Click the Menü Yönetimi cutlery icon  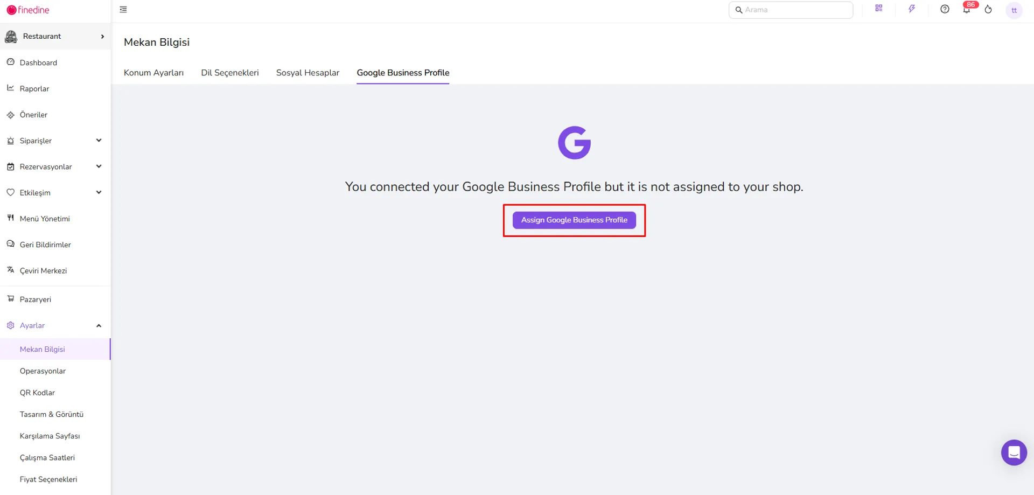tap(10, 218)
